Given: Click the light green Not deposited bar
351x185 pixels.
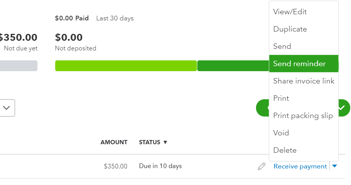Looking at the screenshot, I should point(126,66).
